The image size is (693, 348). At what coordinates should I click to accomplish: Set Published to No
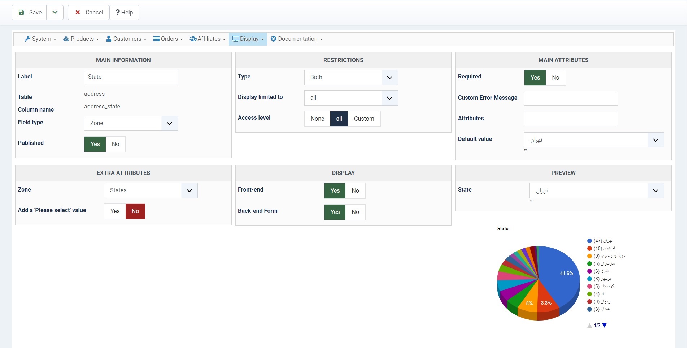(x=115, y=144)
